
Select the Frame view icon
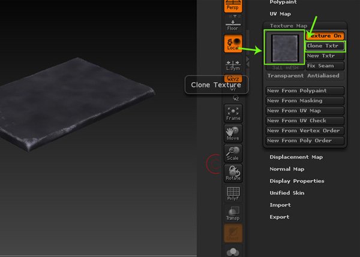coord(233,113)
